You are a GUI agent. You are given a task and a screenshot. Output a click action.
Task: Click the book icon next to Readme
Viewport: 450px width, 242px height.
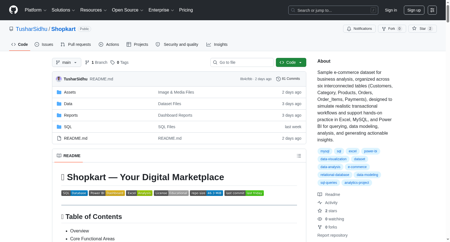(320, 194)
